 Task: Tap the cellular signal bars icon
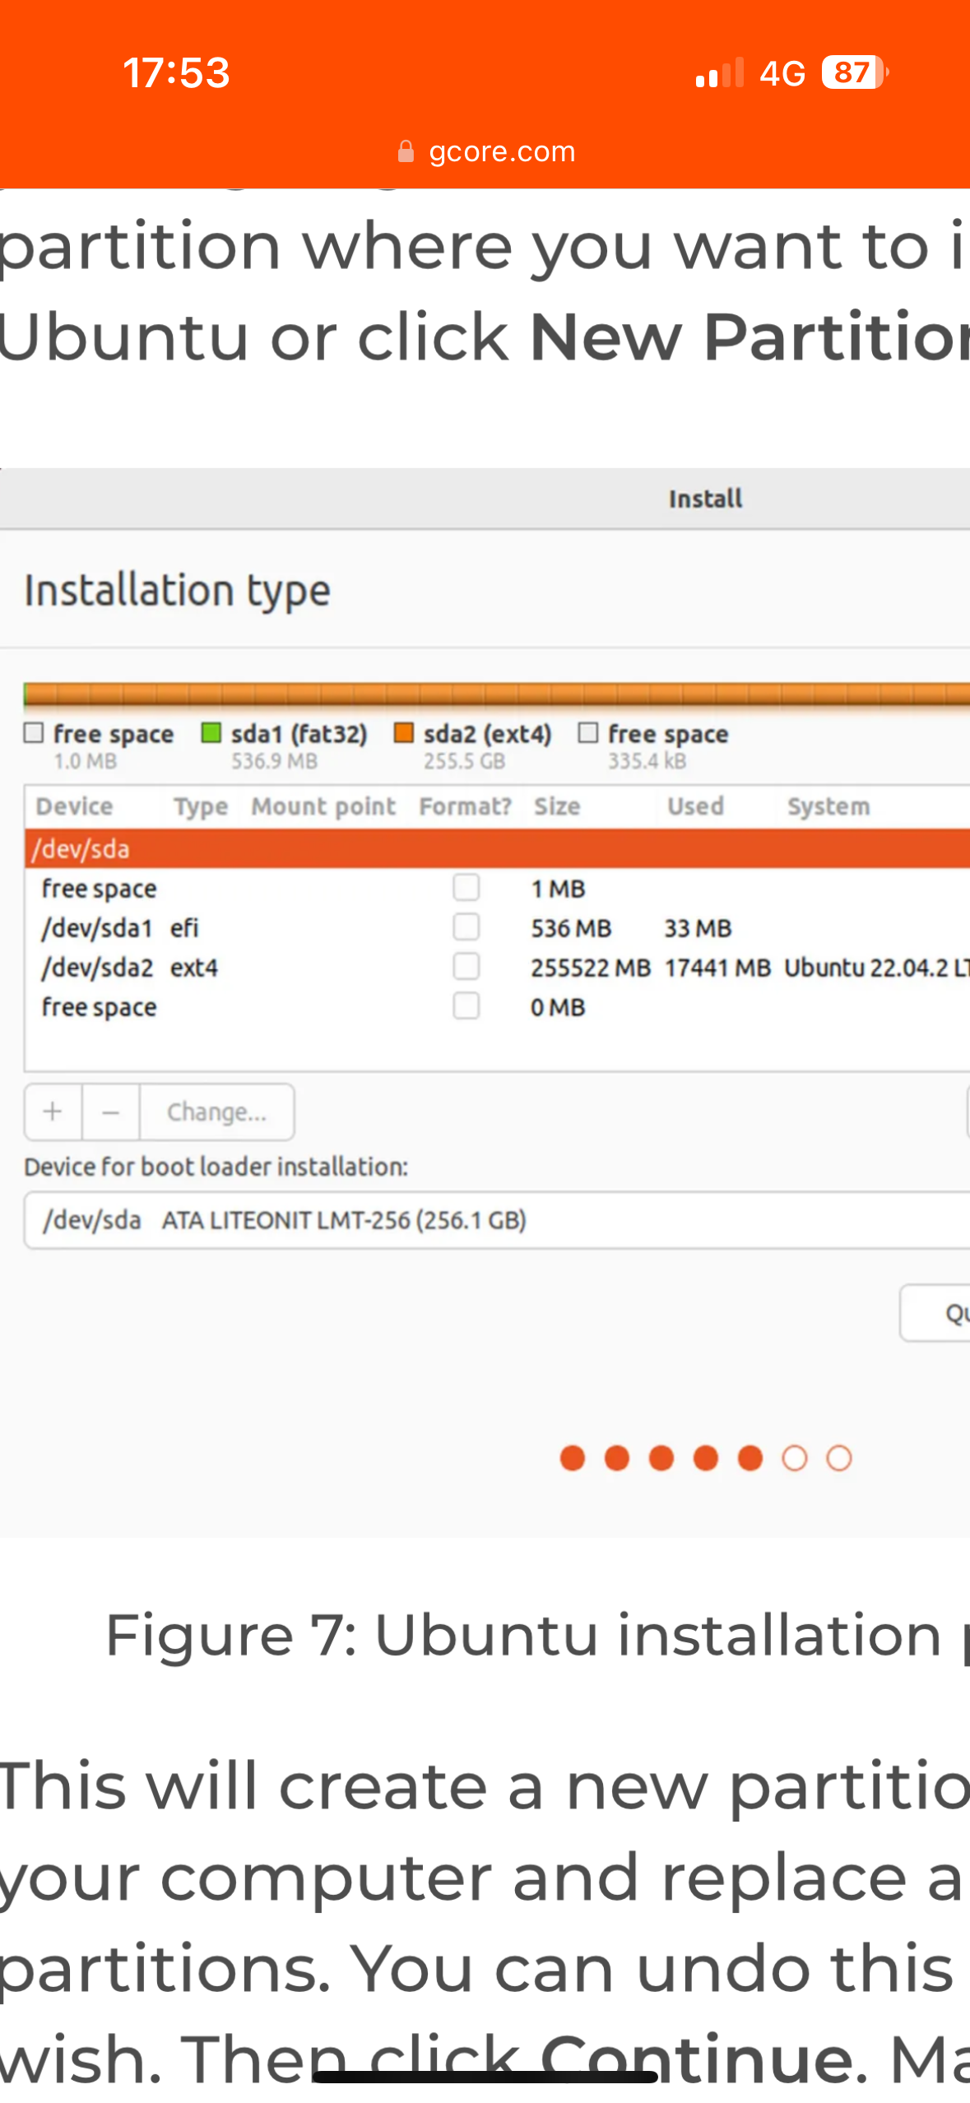coord(718,73)
